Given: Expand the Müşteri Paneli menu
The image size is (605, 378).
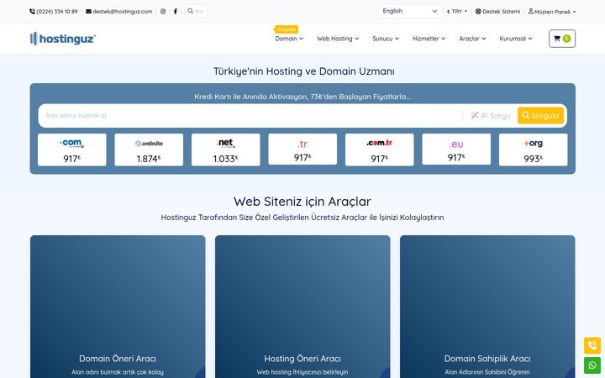Looking at the screenshot, I should tap(552, 12).
